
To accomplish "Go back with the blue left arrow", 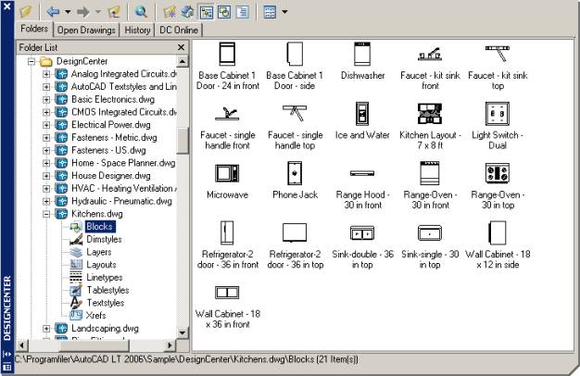I will pos(53,11).
